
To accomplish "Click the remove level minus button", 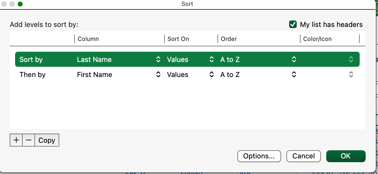I will coord(29,140).
